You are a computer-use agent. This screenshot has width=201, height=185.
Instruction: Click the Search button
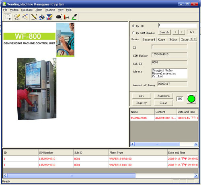164,32
